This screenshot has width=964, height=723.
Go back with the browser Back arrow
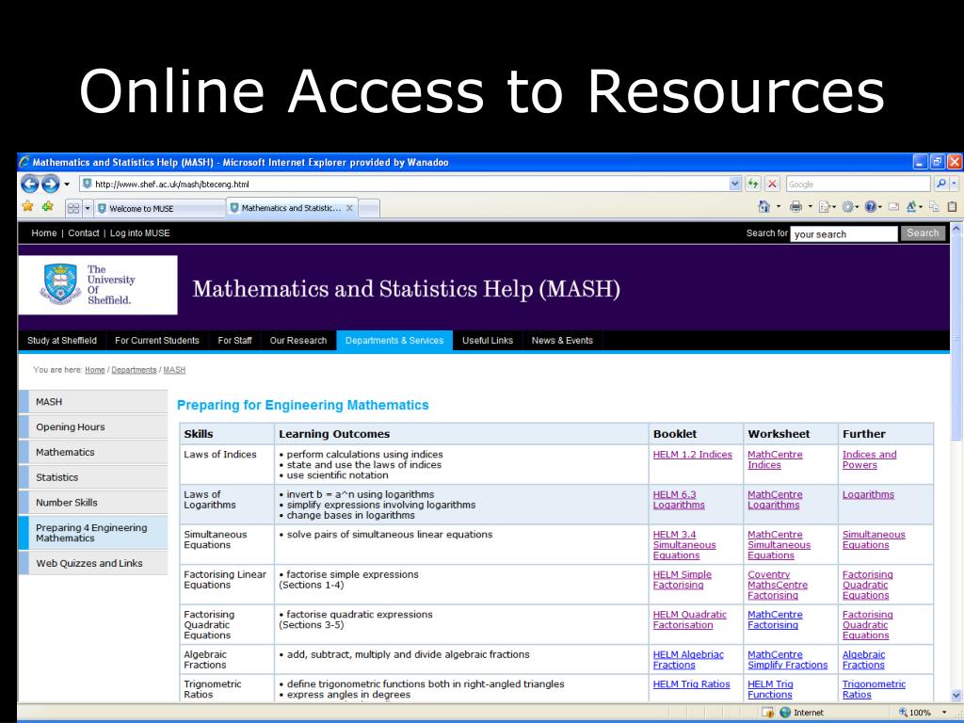point(29,184)
